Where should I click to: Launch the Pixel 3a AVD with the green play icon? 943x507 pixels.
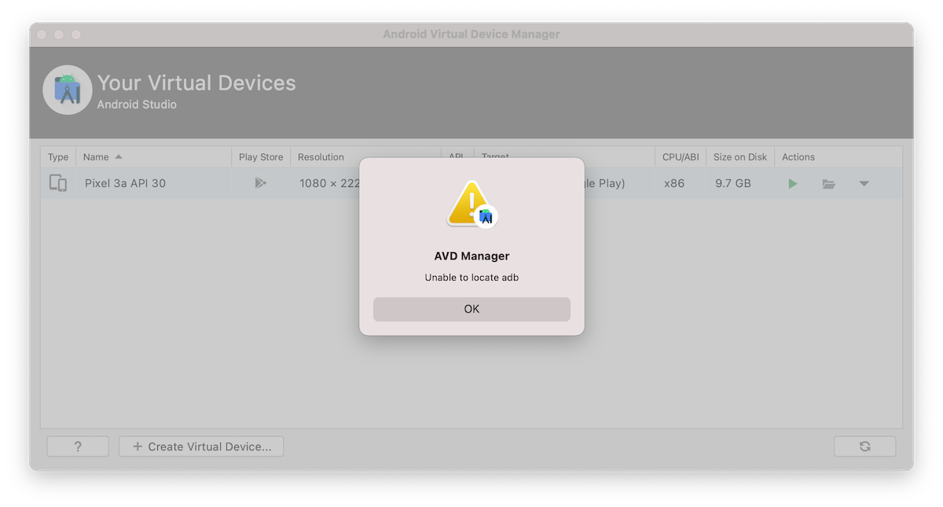point(793,183)
